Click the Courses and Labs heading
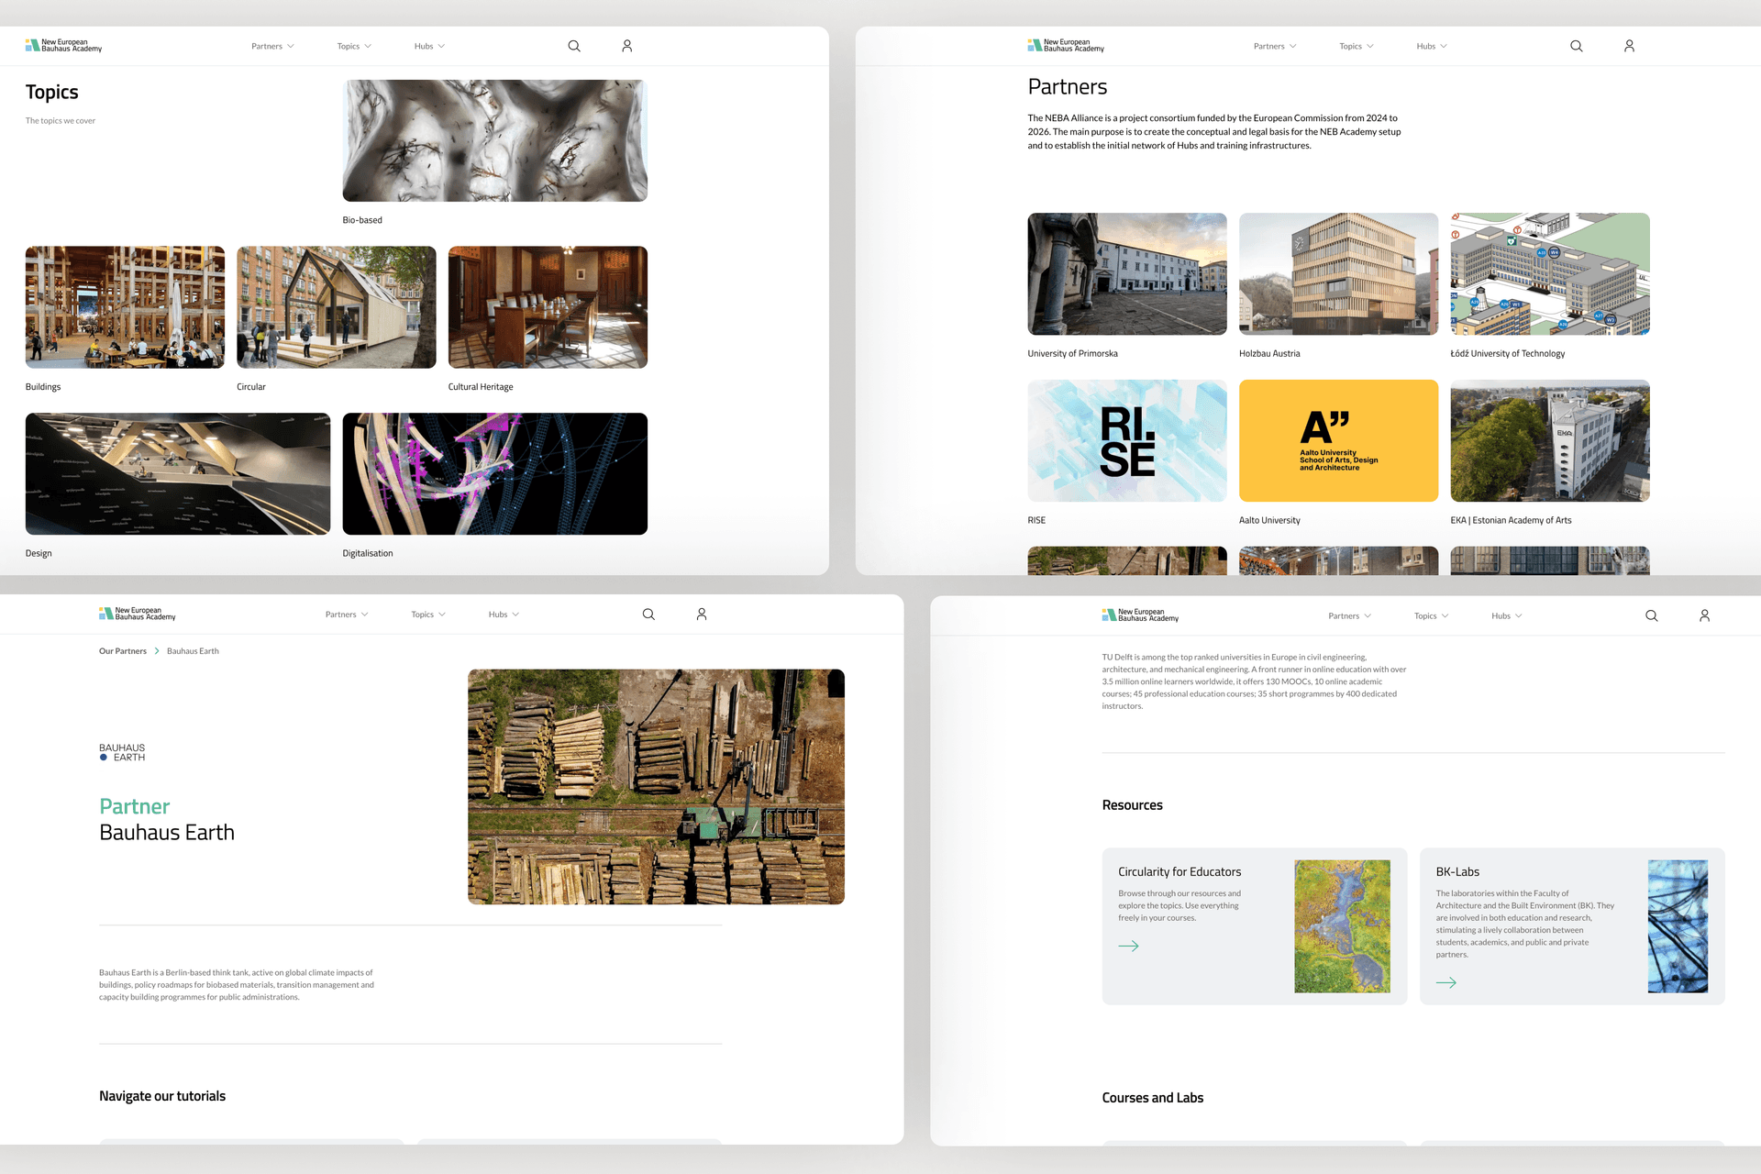The height and width of the screenshot is (1174, 1761). click(1153, 1098)
